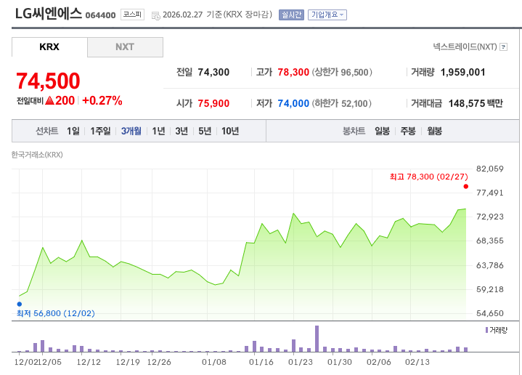Select the 5년 line chart range
Image resolution: width=522 pixels, height=375 pixels.
205,131
